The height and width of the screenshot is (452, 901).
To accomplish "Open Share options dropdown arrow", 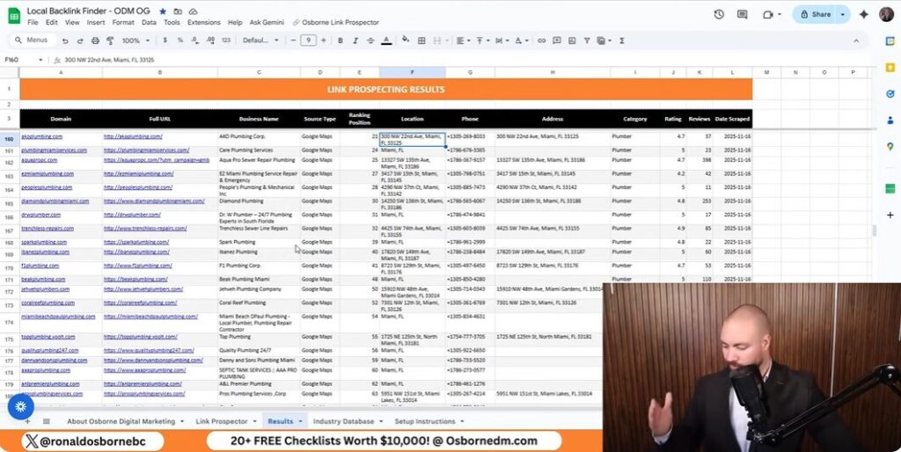I will 842,14.
